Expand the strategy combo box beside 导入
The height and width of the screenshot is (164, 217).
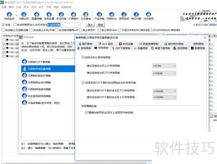(64, 25)
